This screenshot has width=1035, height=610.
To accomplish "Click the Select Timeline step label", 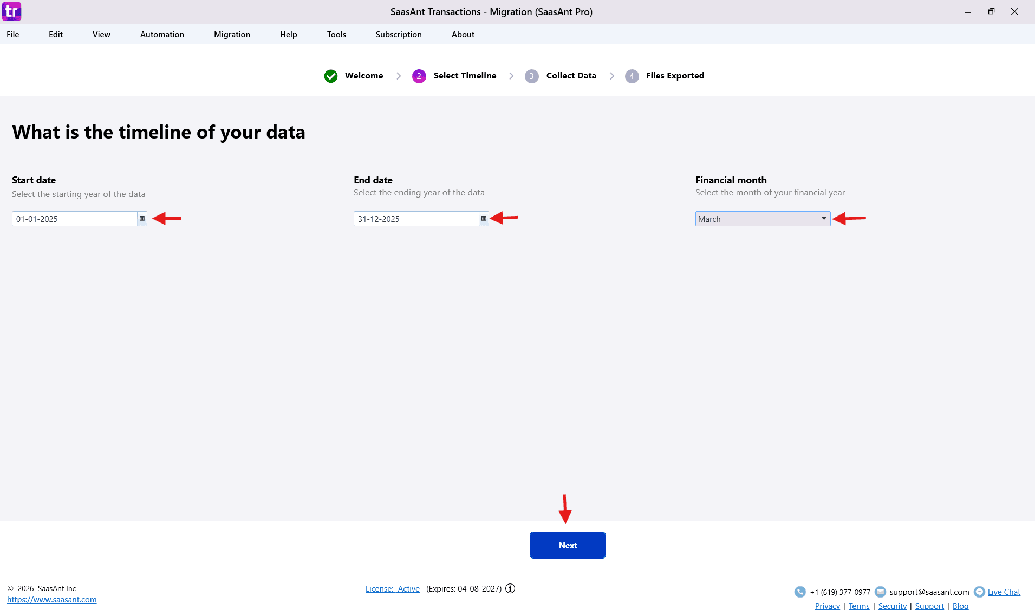I will [465, 76].
